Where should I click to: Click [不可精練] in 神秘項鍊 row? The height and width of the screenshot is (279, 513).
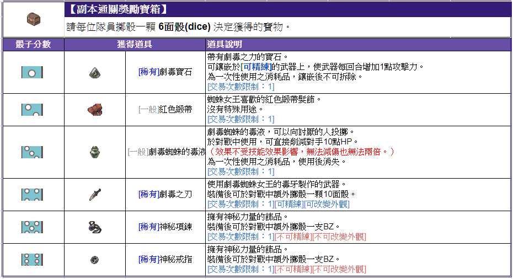293,237
